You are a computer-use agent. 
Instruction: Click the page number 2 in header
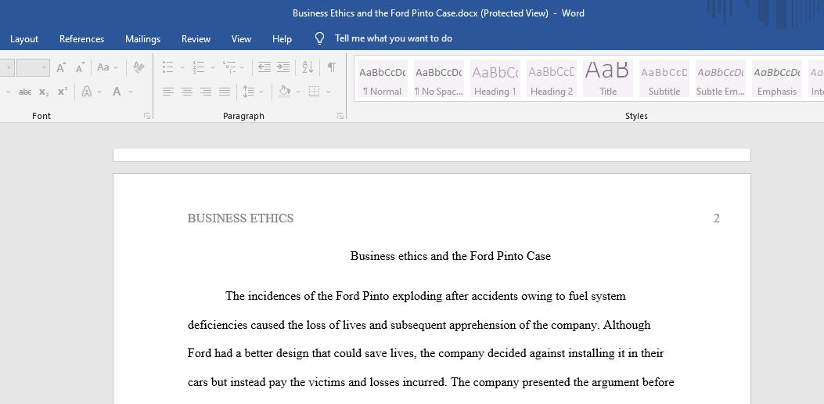coord(716,218)
